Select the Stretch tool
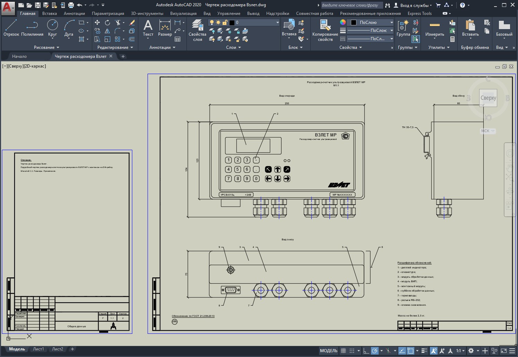This screenshot has width=518, height=357. coord(97,39)
